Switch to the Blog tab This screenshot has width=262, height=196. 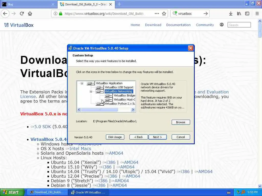pyautogui.click(x=29, y=4)
